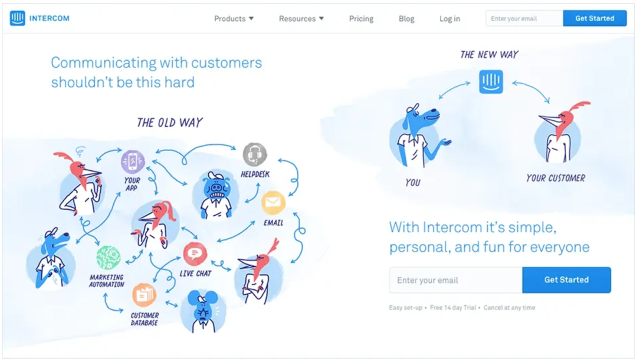Click the header Get Started button
637x363 pixels.
tap(595, 18)
